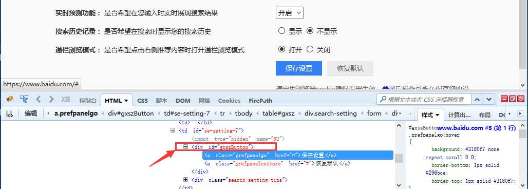Switch to the FirePath tab
528x189 pixels.
260,100
